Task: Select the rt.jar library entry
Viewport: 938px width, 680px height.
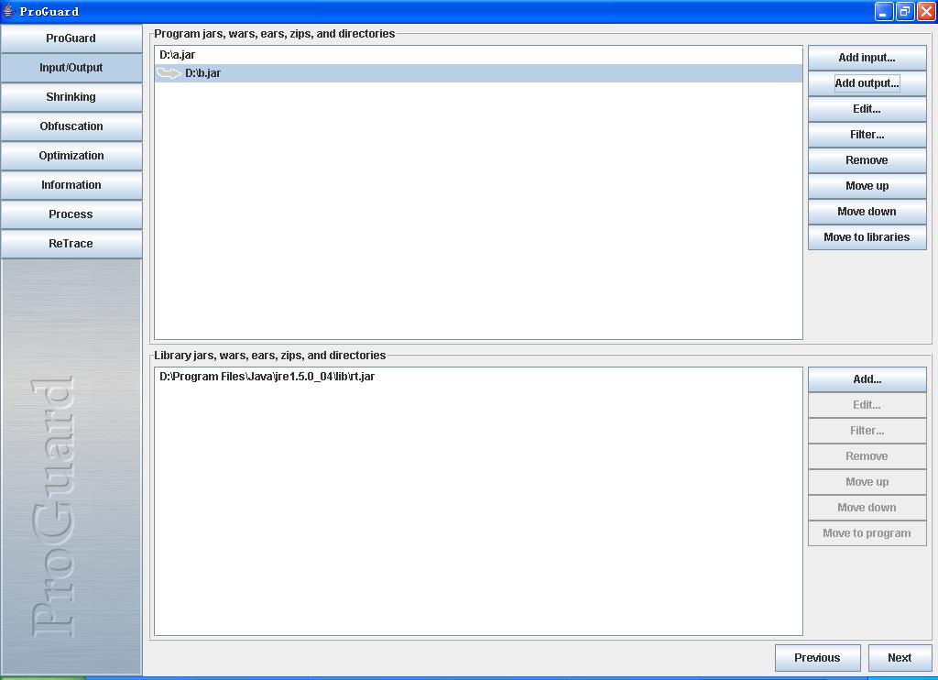Action: 478,377
